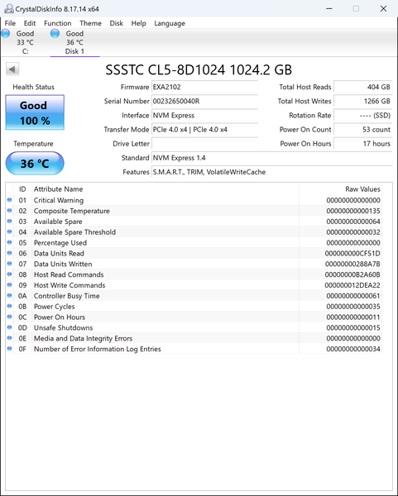This screenshot has height=496, width=398.
Task: Click raw value 000000000CF51D
Action: (x=352, y=254)
